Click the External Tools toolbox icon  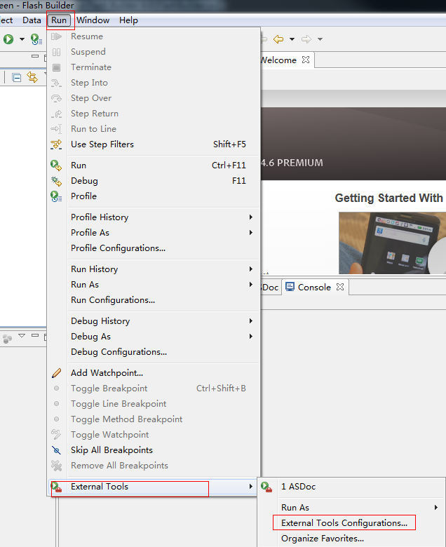[x=56, y=487]
